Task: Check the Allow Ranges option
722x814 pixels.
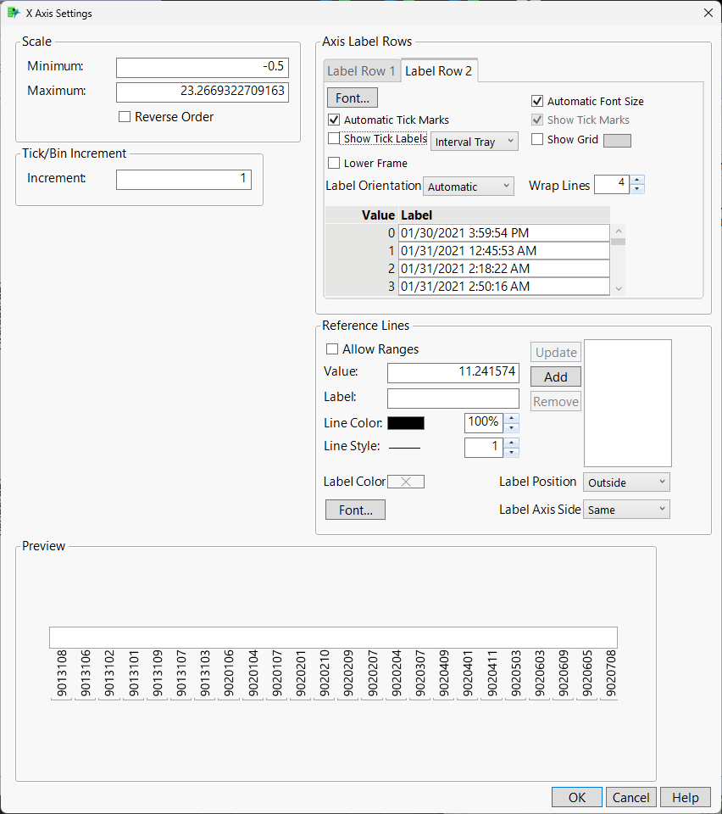Action: [x=332, y=348]
